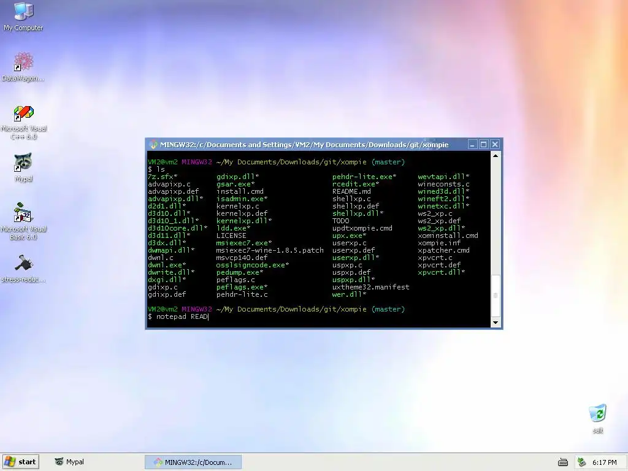Click on wineconsts.c in the listing

pos(443,184)
